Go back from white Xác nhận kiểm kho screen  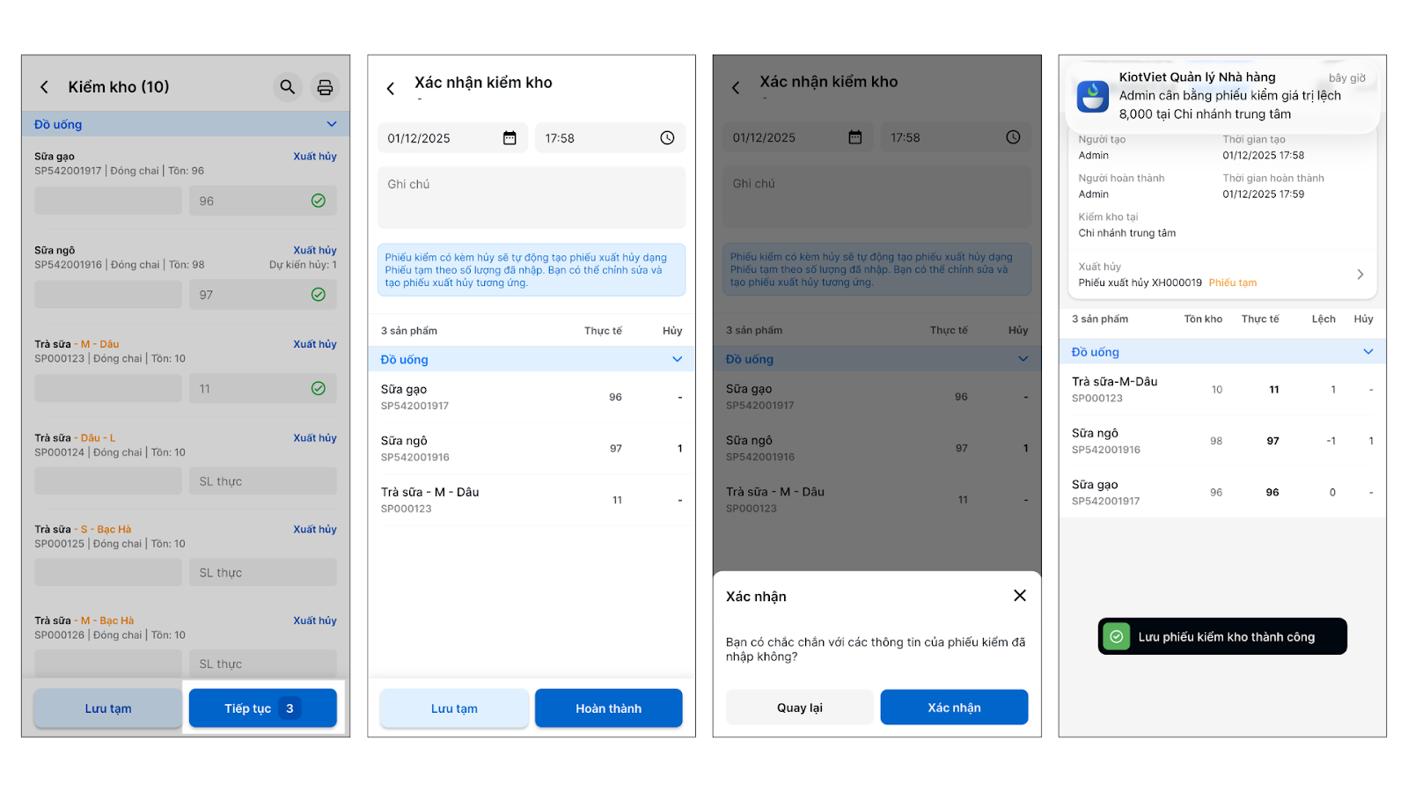tap(391, 88)
